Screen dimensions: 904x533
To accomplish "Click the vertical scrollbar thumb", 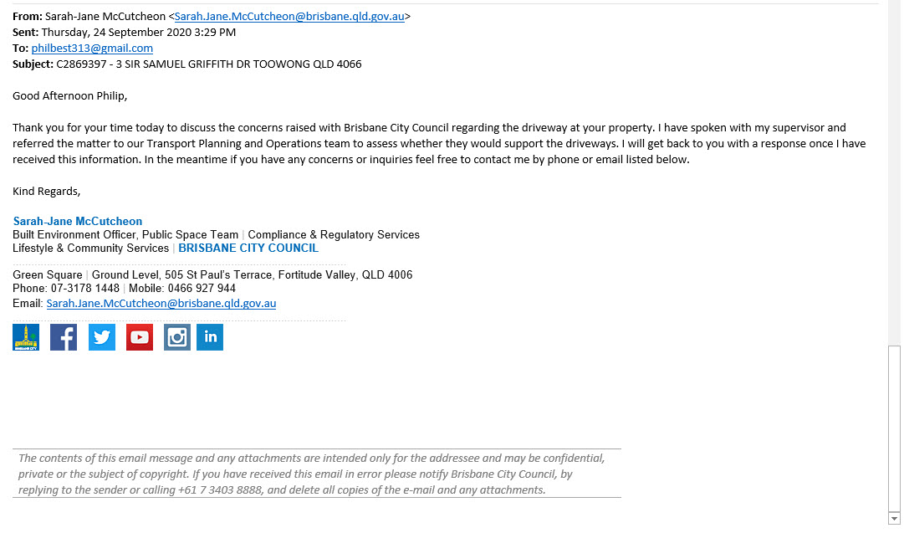I will [894, 428].
